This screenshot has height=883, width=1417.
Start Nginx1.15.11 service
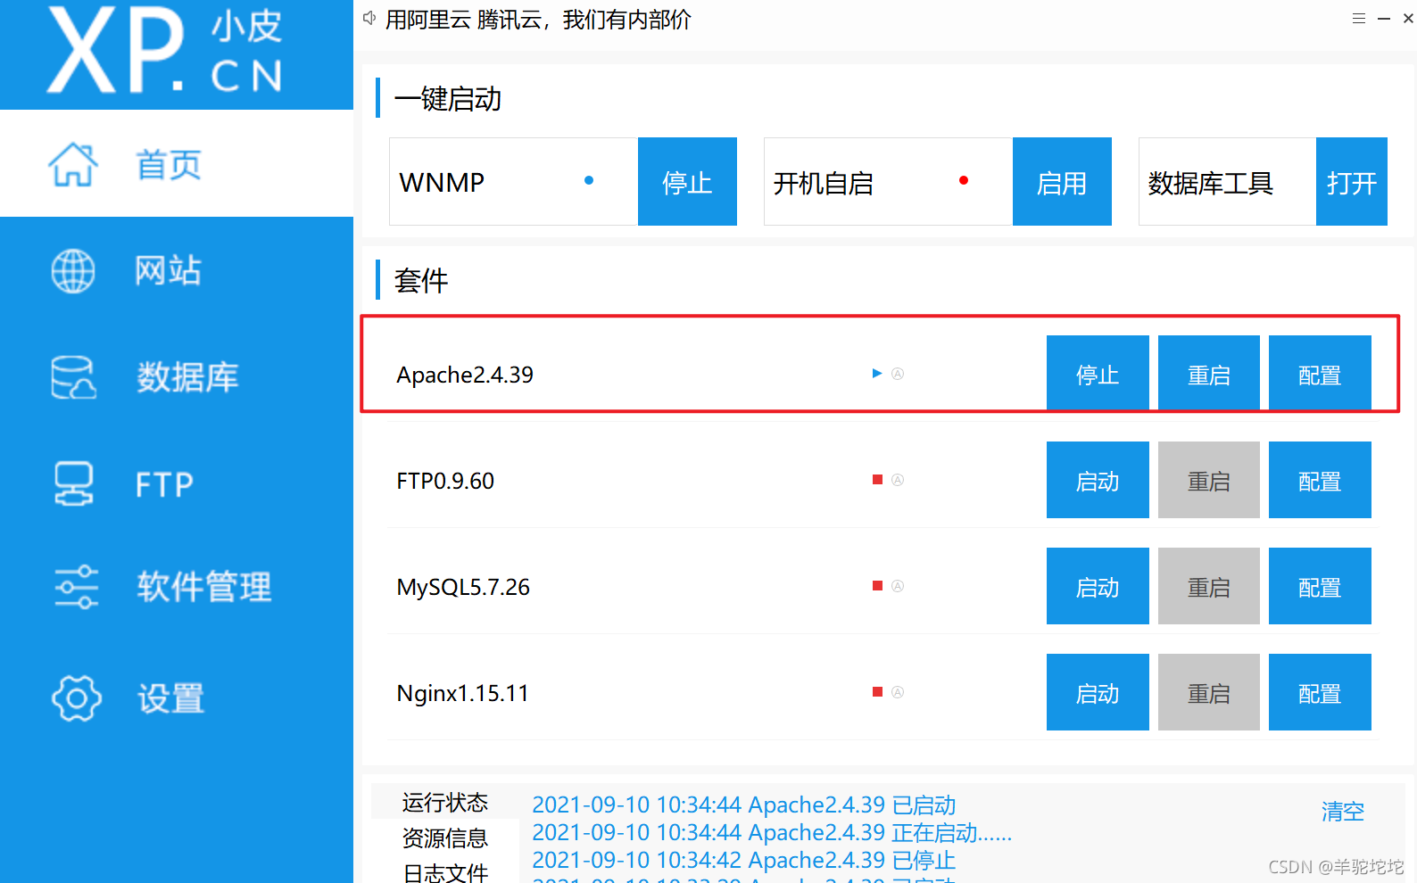1098,692
